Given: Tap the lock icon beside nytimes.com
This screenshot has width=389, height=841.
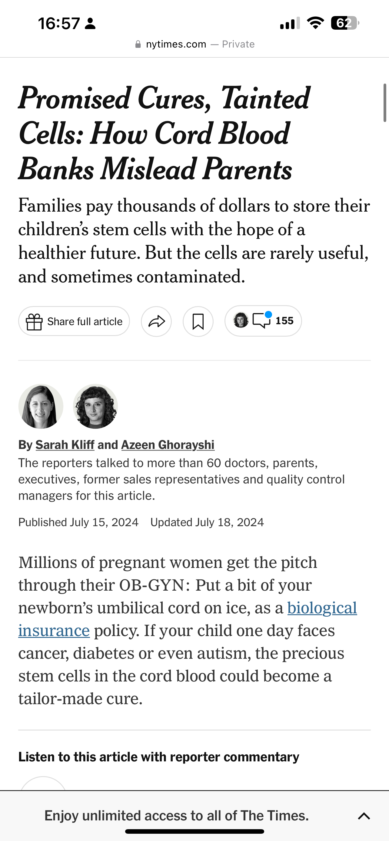Looking at the screenshot, I should [x=138, y=45].
